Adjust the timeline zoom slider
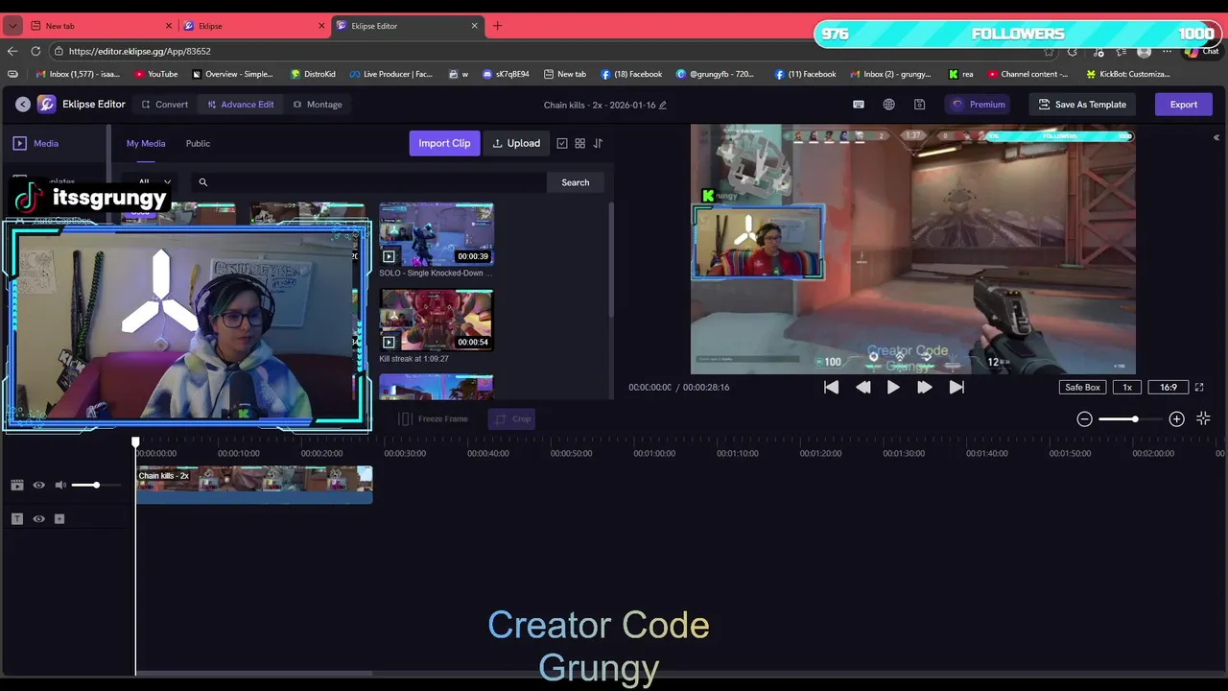Viewport: 1228px width, 691px height. [1134, 418]
